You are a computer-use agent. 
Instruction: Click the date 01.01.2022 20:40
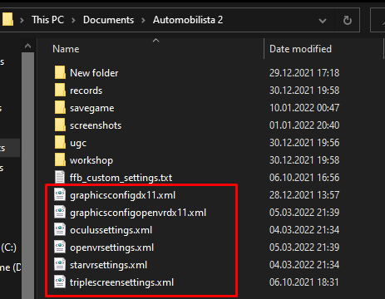click(304, 125)
